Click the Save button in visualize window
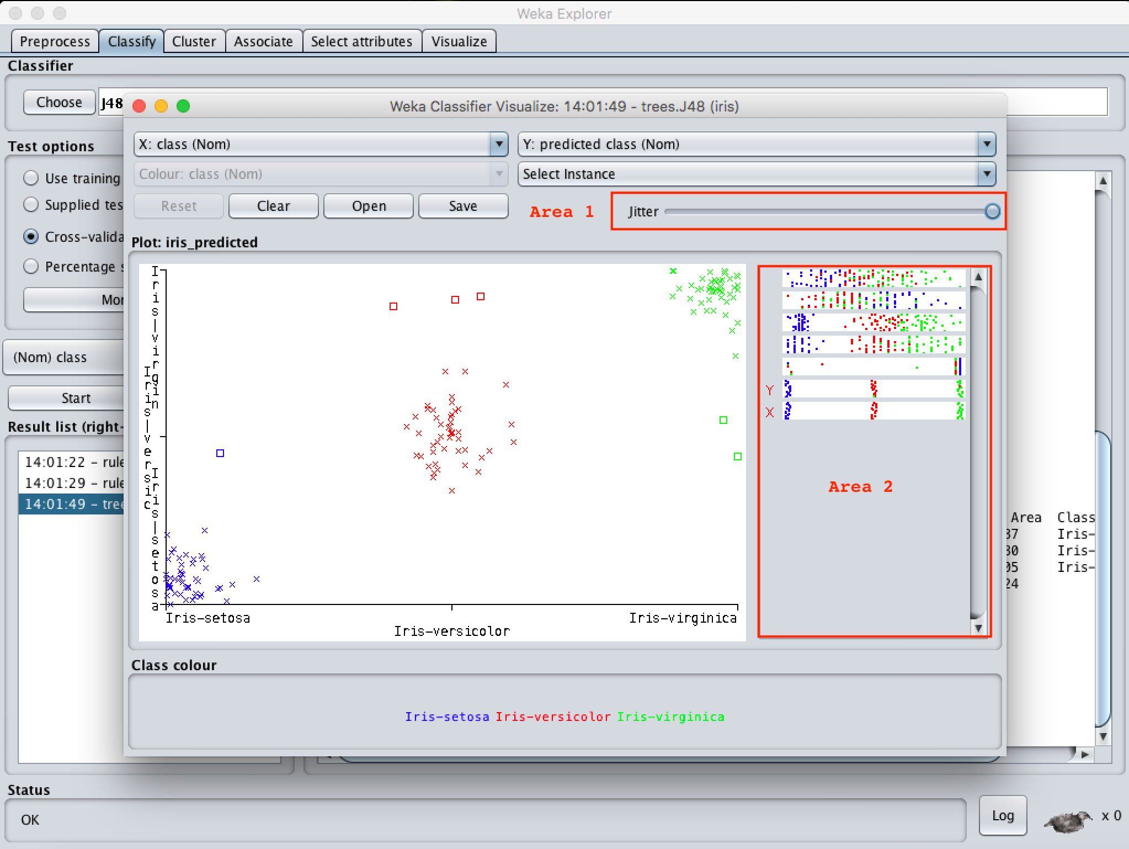1129x849 pixels. click(463, 206)
